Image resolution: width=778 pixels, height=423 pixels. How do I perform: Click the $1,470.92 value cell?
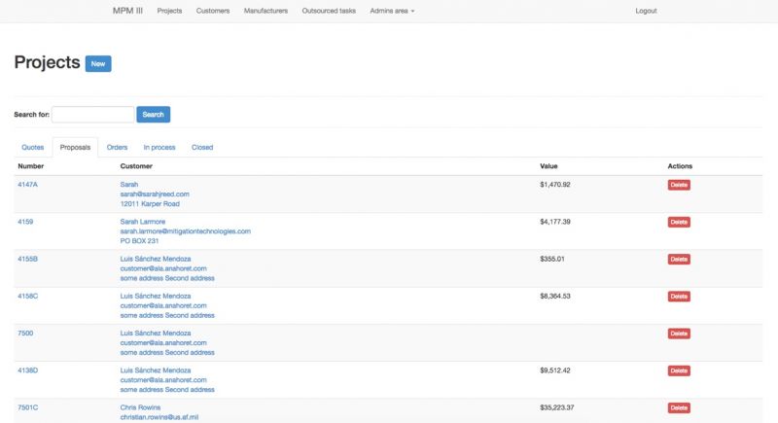[555, 185]
